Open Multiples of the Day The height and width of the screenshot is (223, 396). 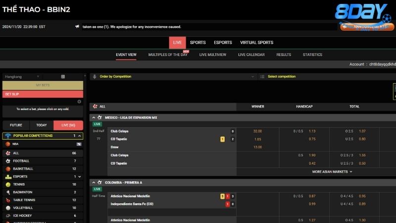[x=168, y=55]
